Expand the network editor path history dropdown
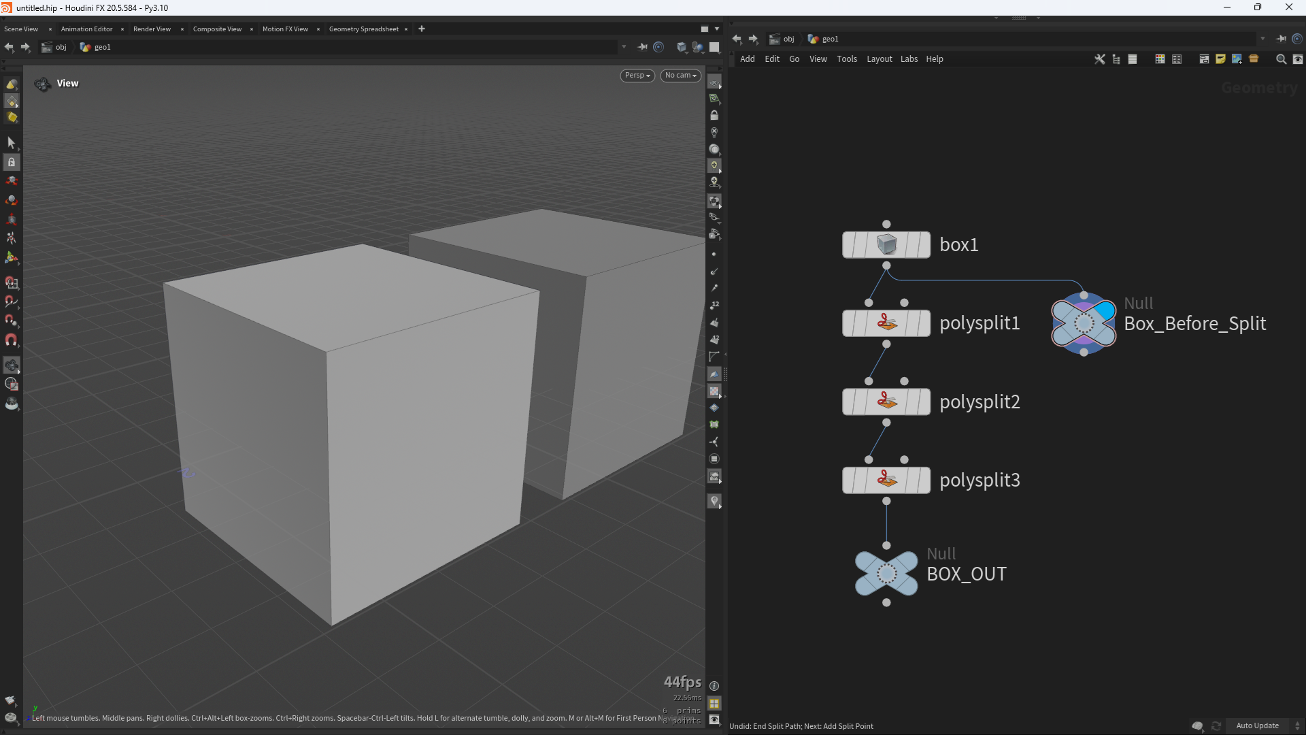Viewport: 1306px width, 735px height. tap(1262, 39)
